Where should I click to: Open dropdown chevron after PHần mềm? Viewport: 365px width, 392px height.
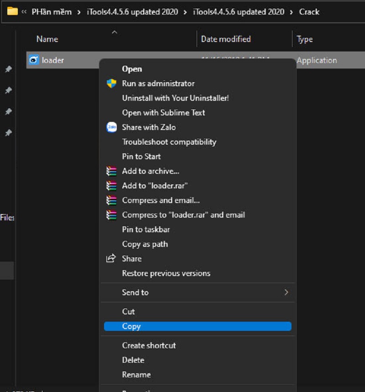pyautogui.click(x=79, y=12)
